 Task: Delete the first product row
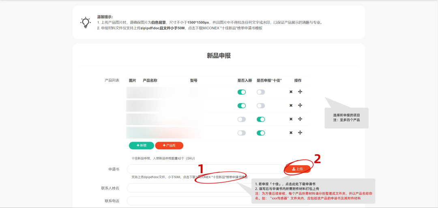point(291,92)
